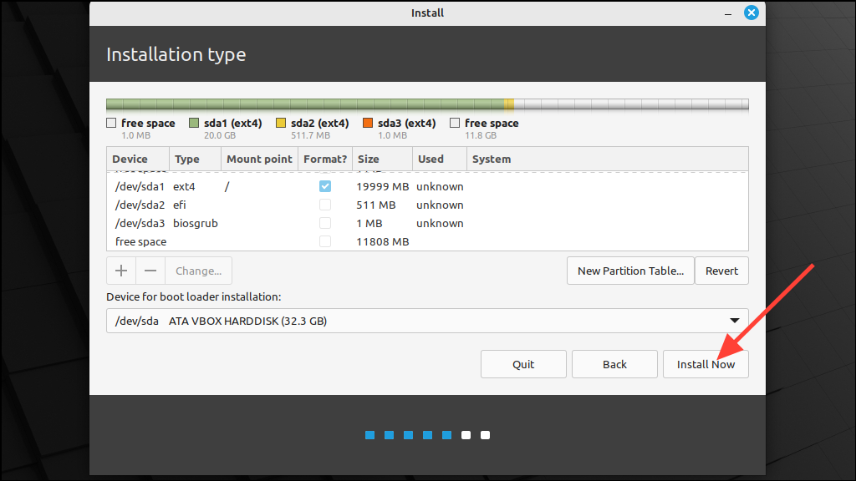Check the Format box for /dev/sda3 biosgrub
Image resolution: width=856 pixels, height=481 pixels.
tap(324, 223)
